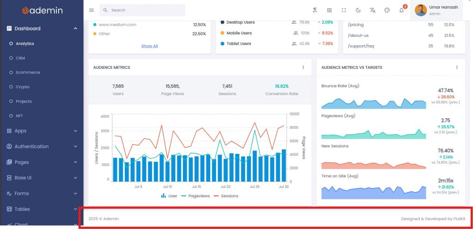Open the theme palette customizer icon
The image size is (473, 229).
(x=387, y=10)
